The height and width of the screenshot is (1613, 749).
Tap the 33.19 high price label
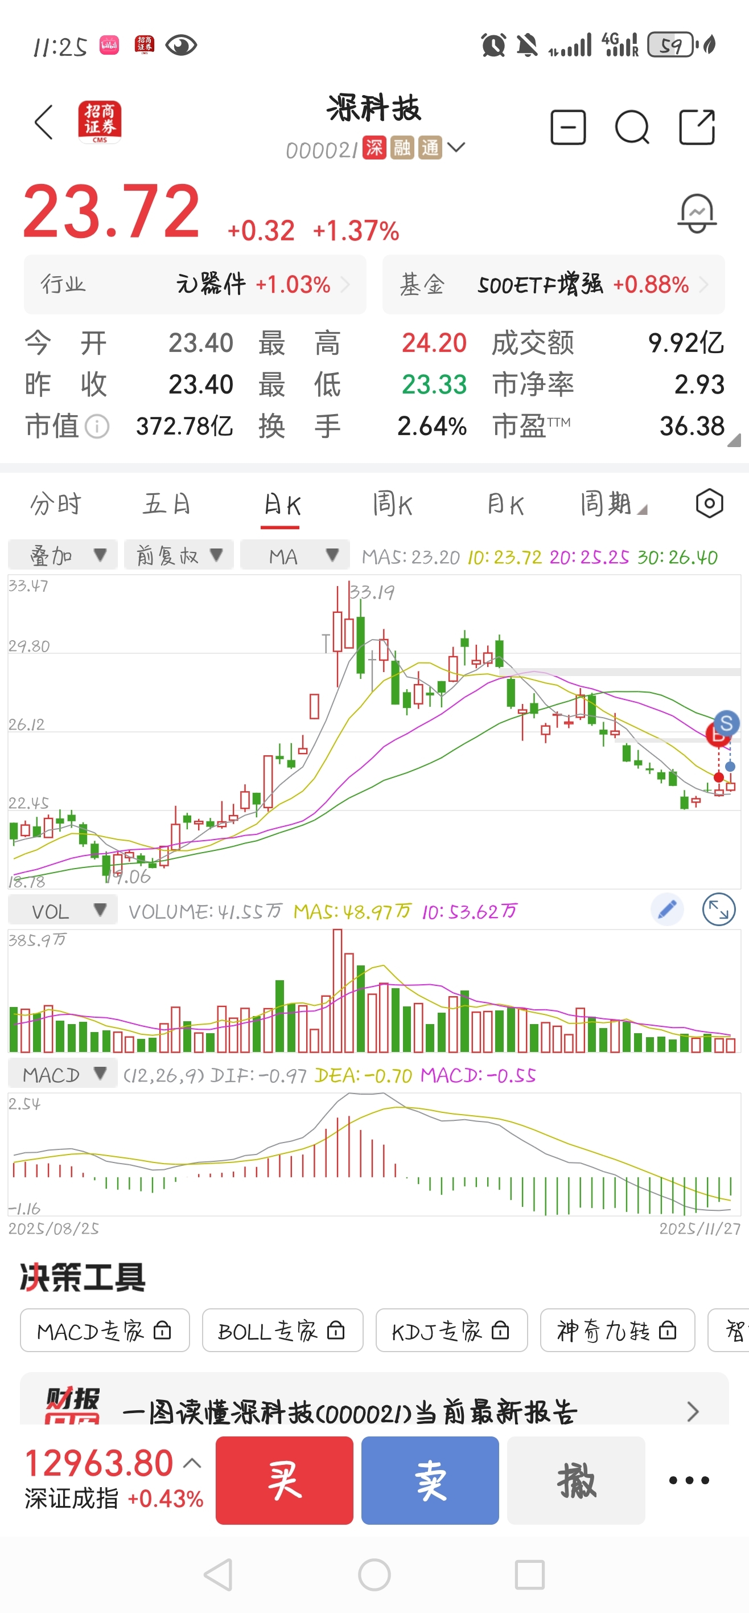[x=372, y=592]
